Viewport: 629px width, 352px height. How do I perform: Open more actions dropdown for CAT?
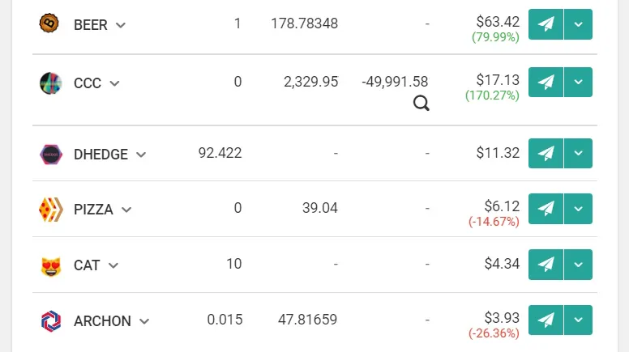[x=578, y=265]
